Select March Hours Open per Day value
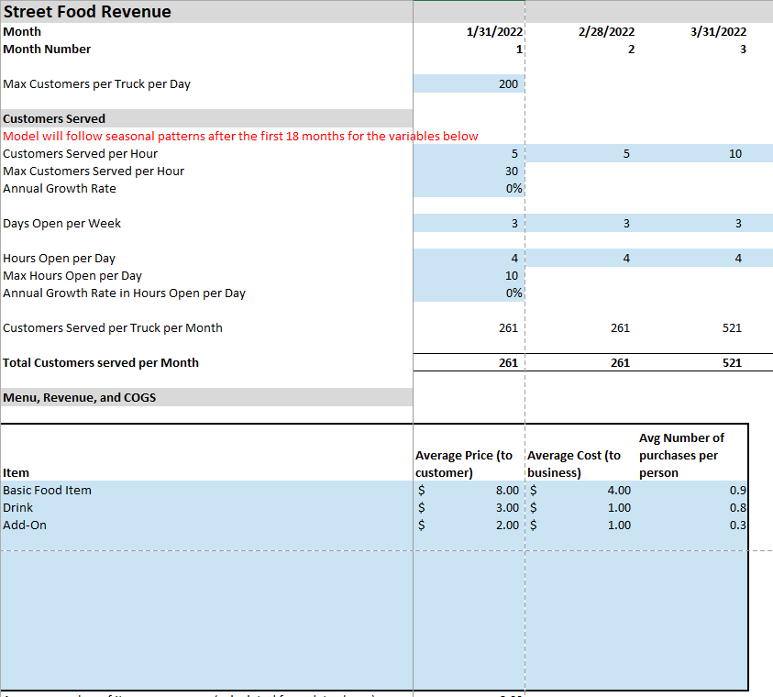 tap(737, 259)
